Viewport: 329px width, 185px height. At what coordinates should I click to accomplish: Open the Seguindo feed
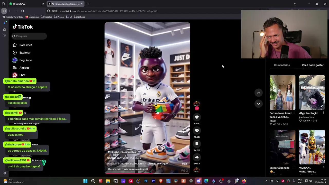(x=22, y=60)
